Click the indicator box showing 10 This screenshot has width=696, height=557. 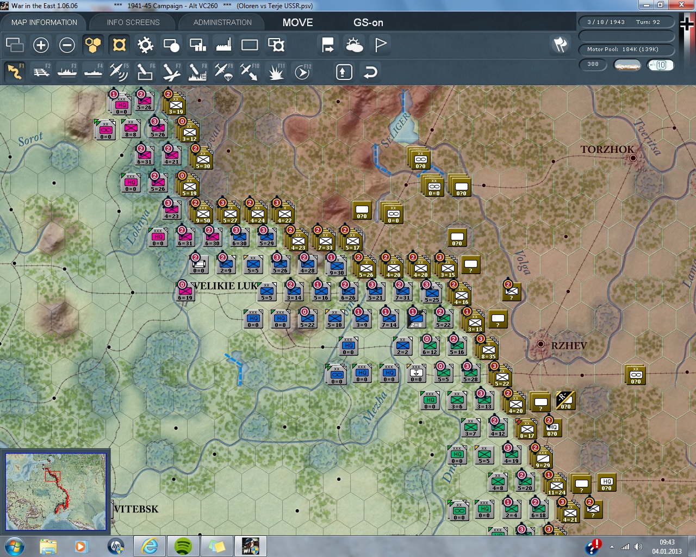pyautogui.click(x=661, y=65)
